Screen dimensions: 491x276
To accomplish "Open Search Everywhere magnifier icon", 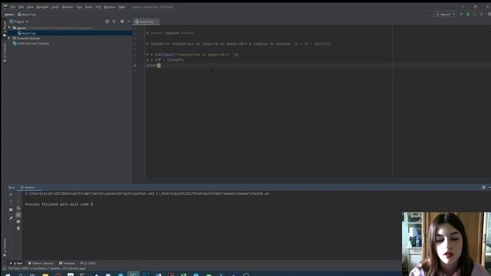I will [489, 15].
